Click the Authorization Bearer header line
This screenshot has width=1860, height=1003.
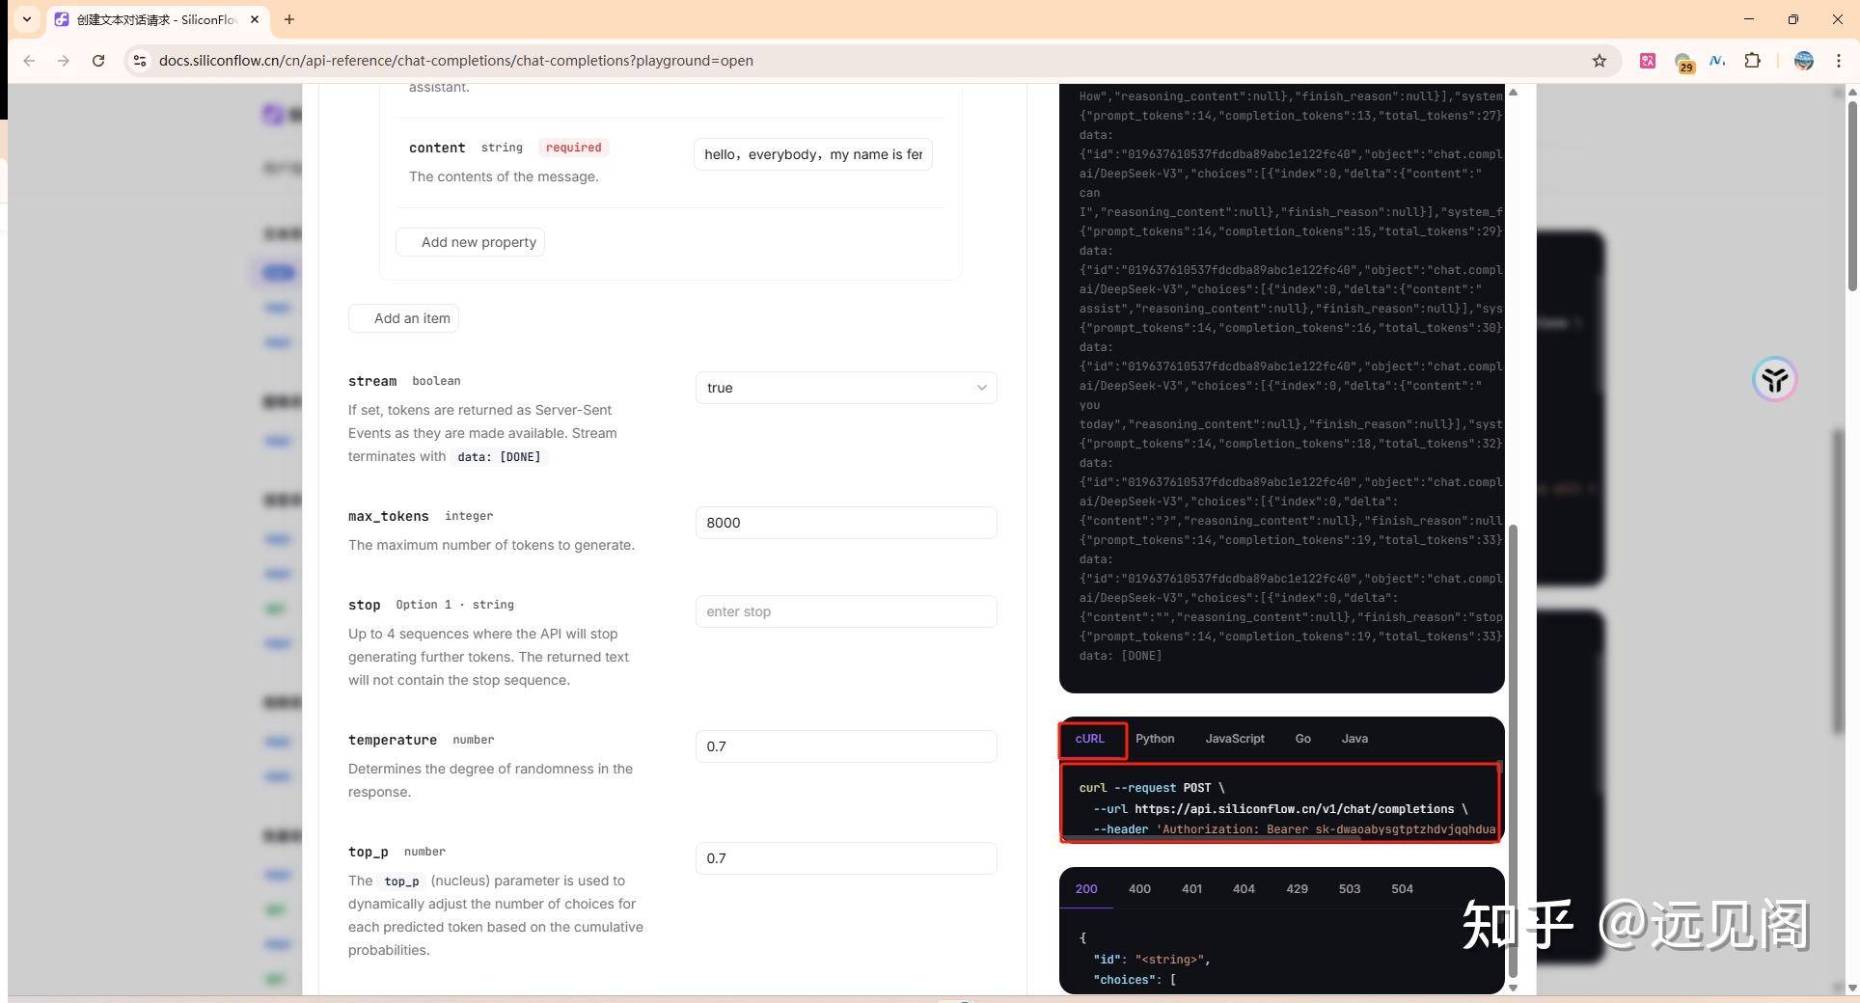click(1294, 829)
